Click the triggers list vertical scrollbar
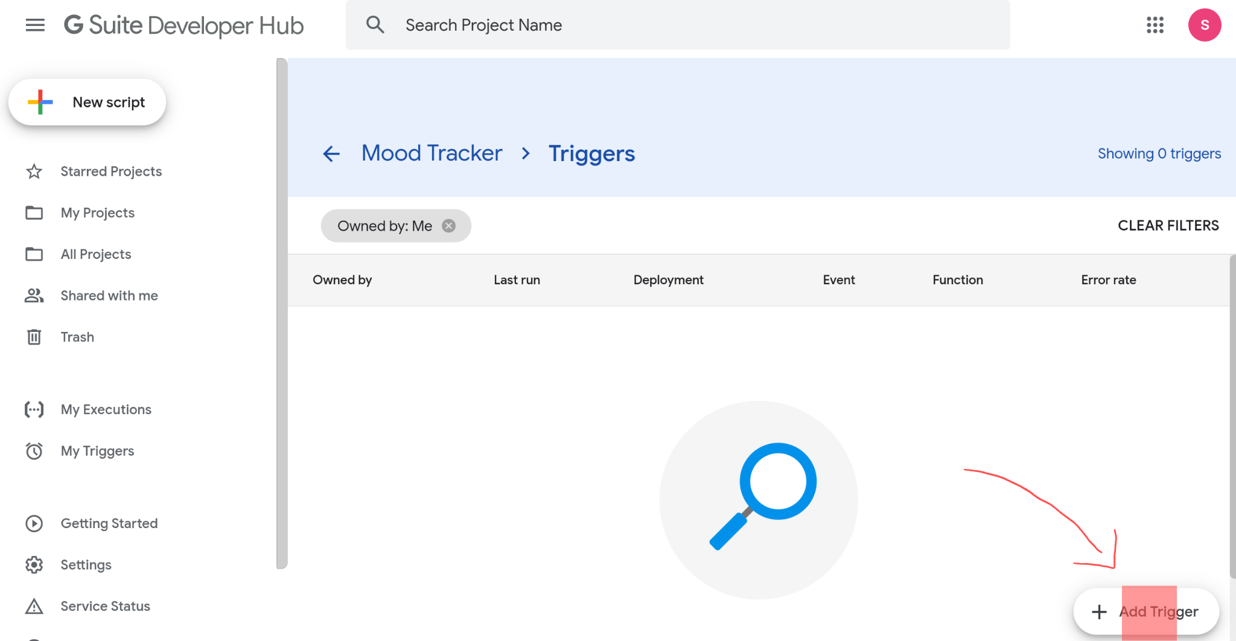Image resolution: width=1236 pixels, height=641 pixels. click(x=1232, y=416)
